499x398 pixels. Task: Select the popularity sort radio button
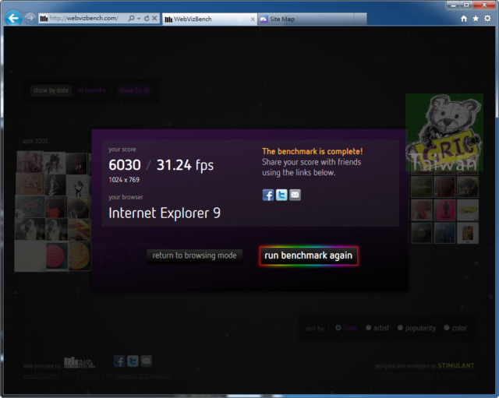pyautogui.click(x=400, y=328)
